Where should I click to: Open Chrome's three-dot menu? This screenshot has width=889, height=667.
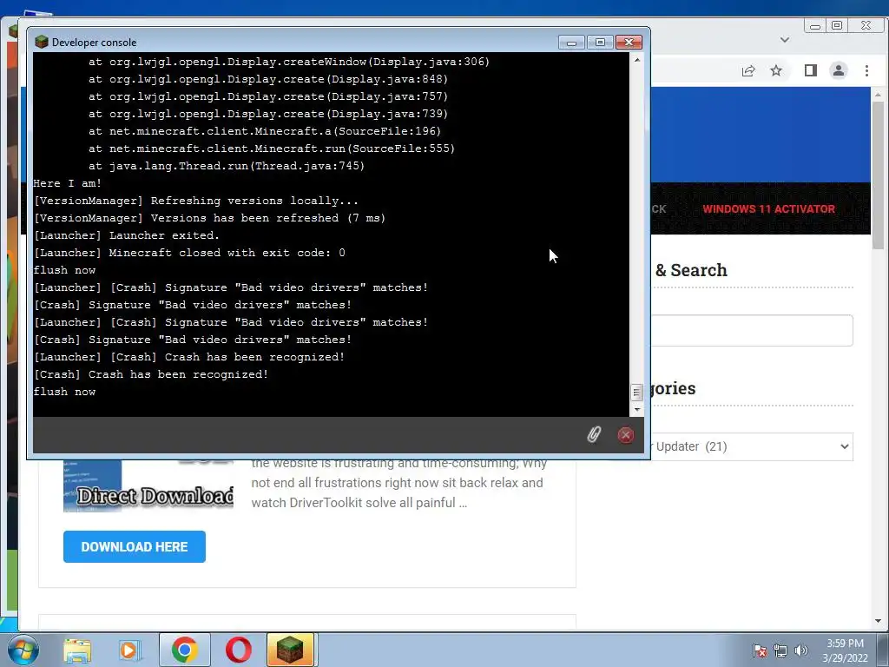pos(866,70)
